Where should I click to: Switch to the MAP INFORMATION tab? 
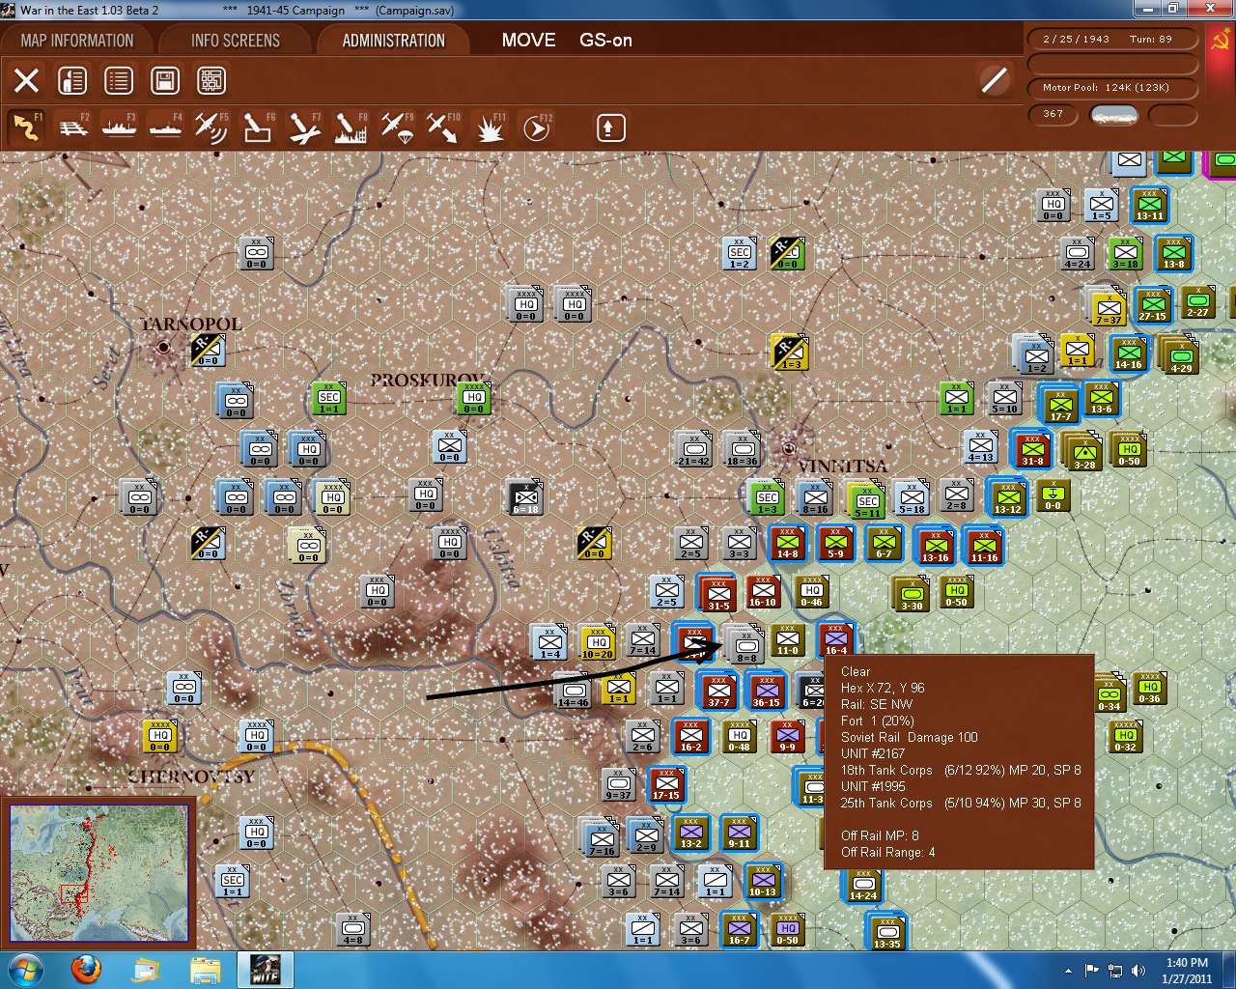coord(77,41)
